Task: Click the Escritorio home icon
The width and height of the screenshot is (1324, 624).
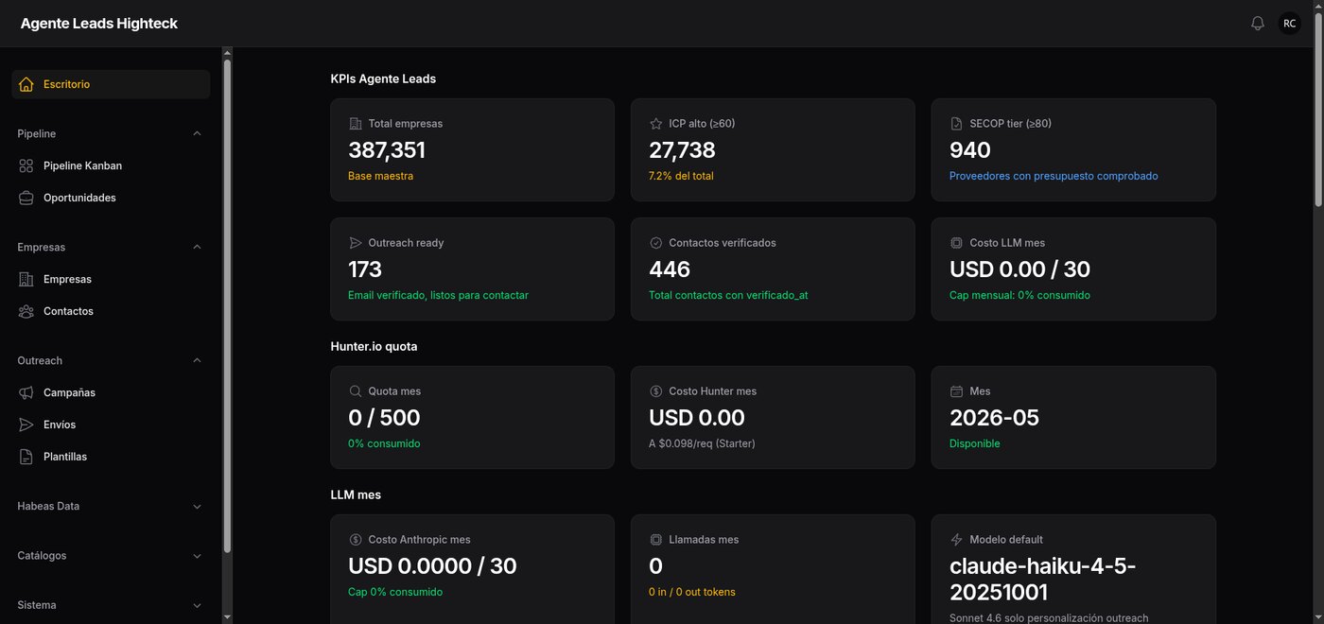Action: [26, 84]
